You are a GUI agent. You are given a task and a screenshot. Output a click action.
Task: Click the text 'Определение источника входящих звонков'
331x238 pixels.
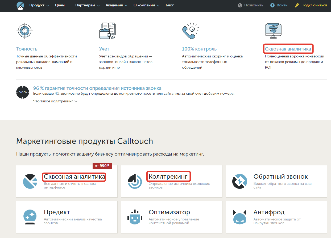point(179,185)
